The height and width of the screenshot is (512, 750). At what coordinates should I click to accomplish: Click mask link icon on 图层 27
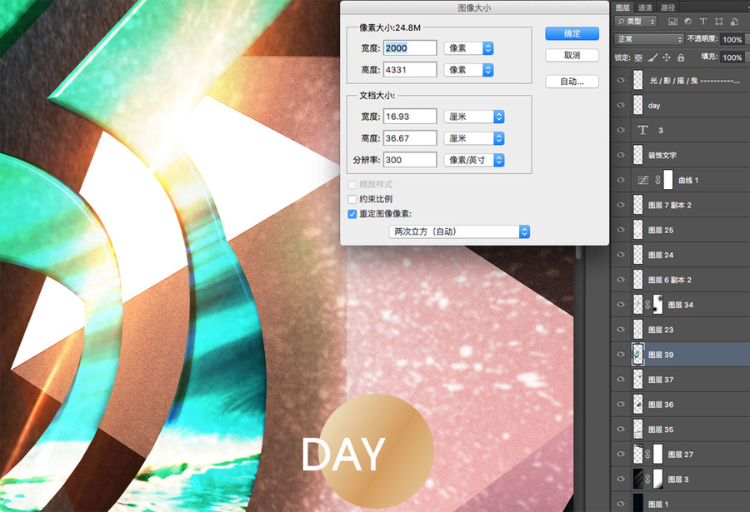pos(647,455)
